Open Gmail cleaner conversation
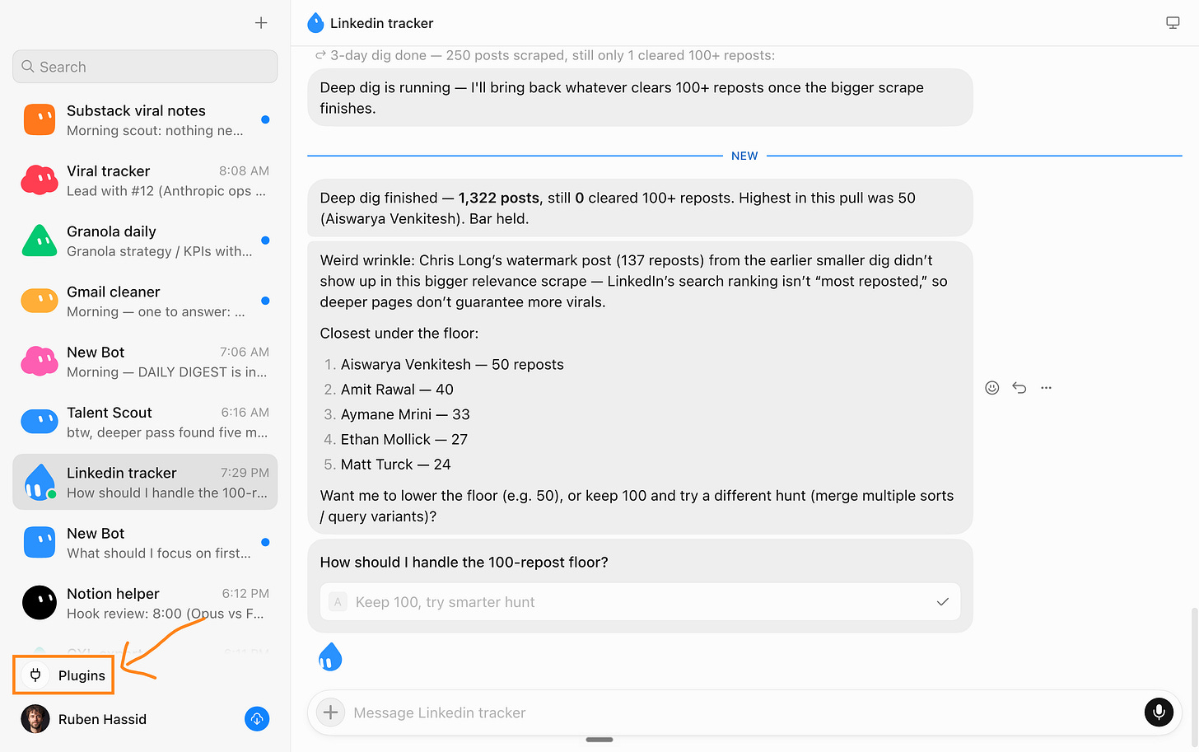1199x752 pixels. coord(145,301)
